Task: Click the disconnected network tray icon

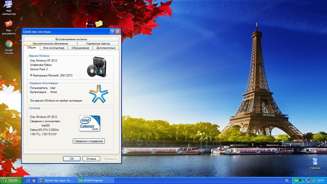Action: tap(309, 180)
